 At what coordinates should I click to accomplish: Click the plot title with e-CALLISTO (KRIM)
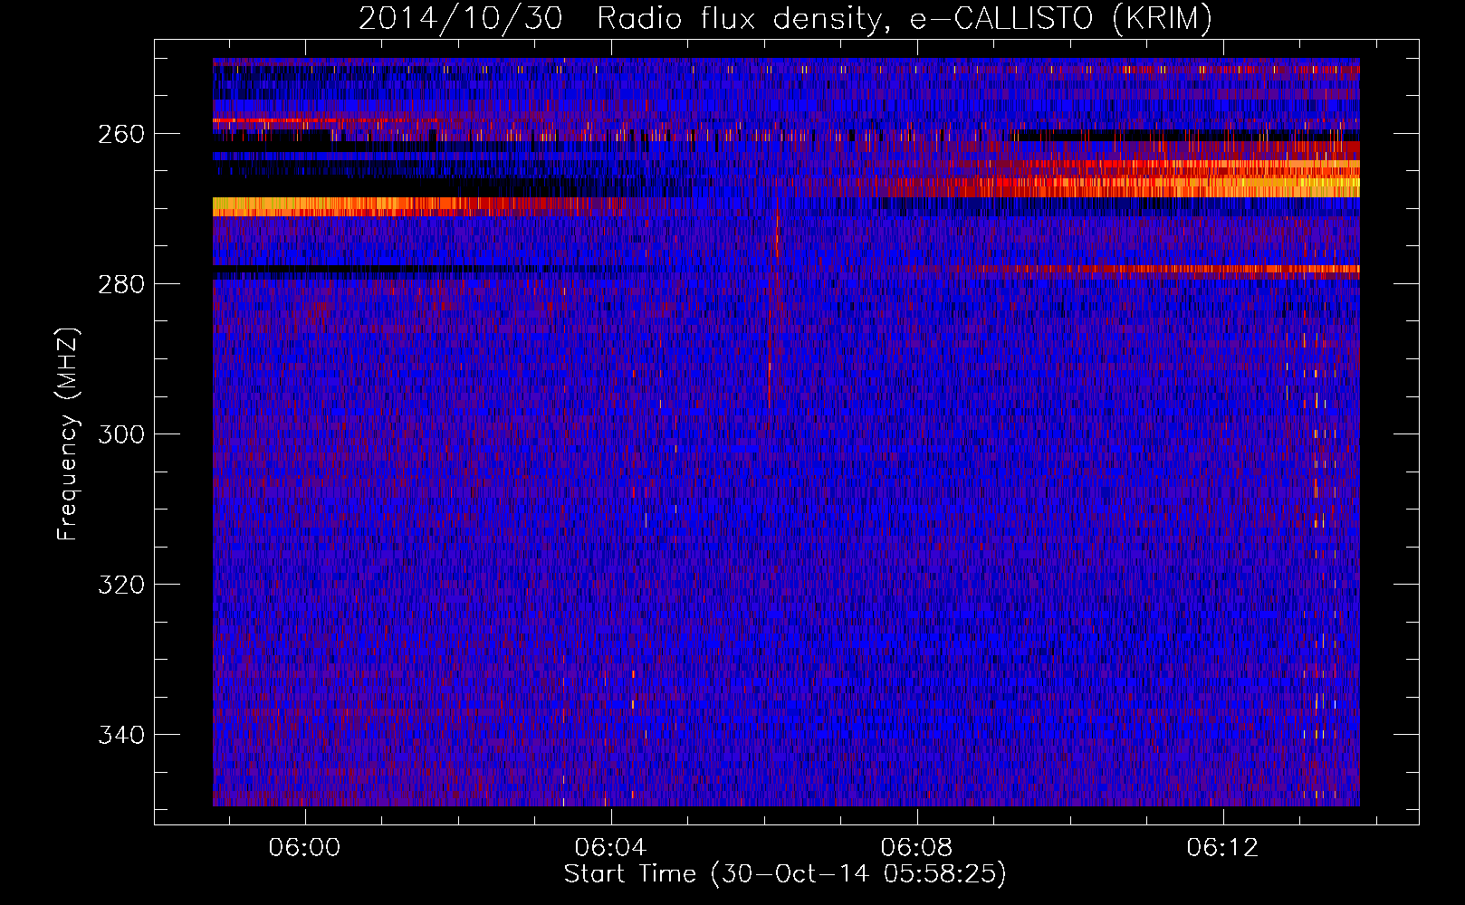[785, 18]
